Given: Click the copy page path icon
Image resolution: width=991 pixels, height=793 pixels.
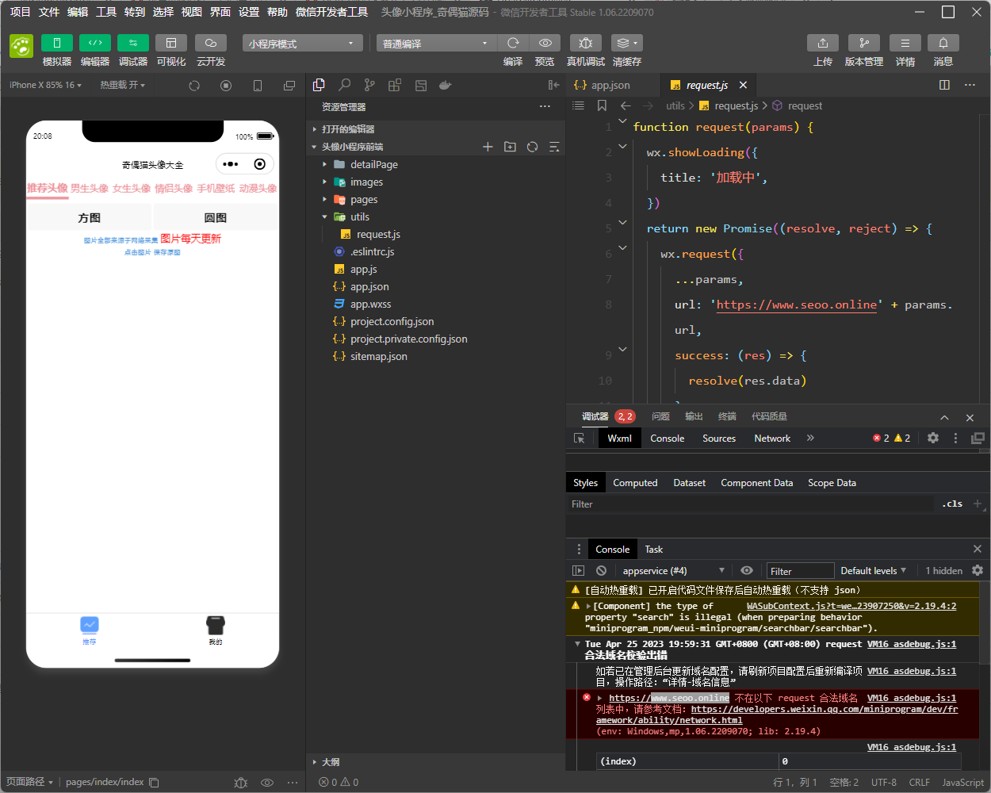Looking at the screenshot, I should click(x=154, y=782).
